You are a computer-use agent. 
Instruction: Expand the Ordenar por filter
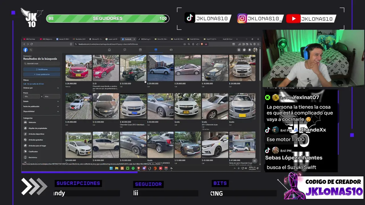[x=42, y=88]
